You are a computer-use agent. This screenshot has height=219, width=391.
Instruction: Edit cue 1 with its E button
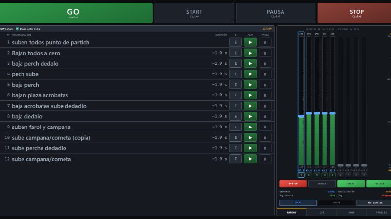tap(236, 42)
